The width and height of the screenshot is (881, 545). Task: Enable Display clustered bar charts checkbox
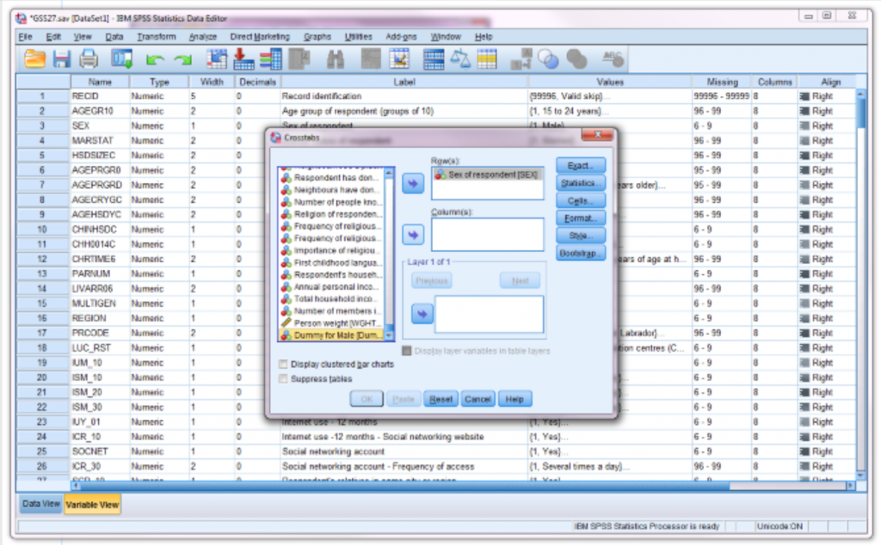(x=284, y=364)
